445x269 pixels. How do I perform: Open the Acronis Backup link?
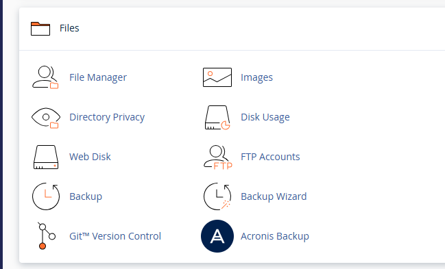pos(275,236)
